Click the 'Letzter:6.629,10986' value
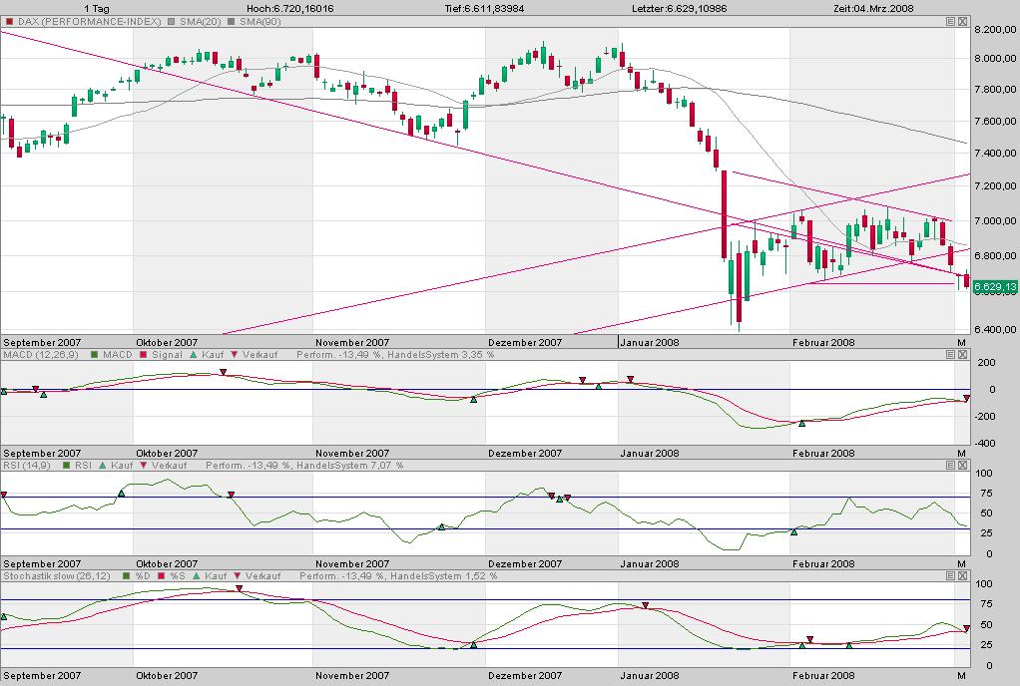Viewport: 1020px width, 686px height. [x=679, y=8]
